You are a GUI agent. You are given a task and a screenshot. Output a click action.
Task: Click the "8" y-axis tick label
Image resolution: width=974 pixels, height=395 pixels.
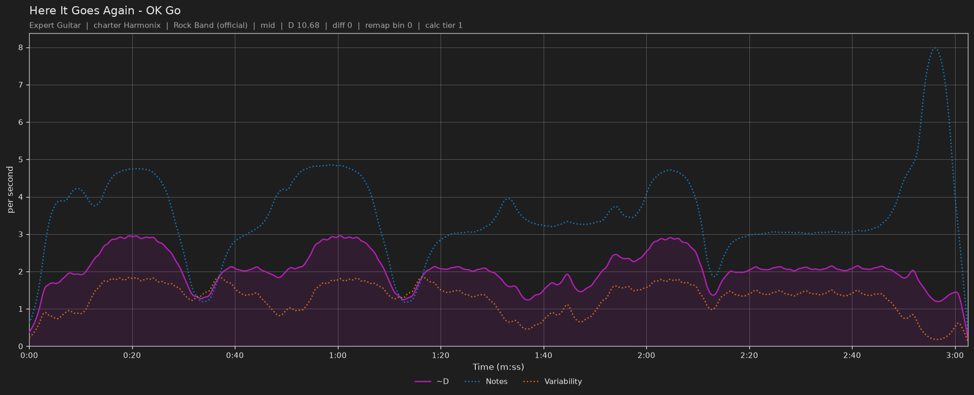click(21, 48)
